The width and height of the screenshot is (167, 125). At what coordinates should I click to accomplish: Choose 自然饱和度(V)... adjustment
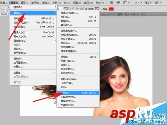(78, 31)
